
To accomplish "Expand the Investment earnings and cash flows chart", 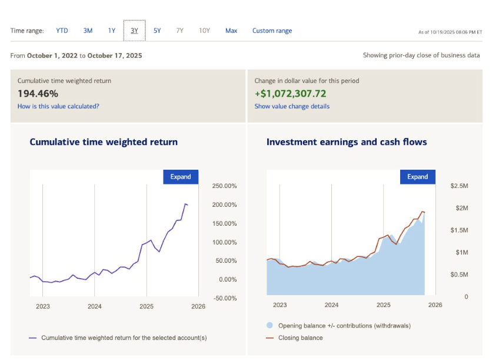I will click(x=418, y=177).
